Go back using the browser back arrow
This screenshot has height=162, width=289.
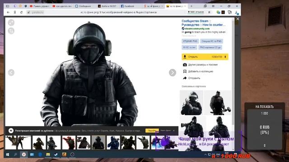(8, 12)
